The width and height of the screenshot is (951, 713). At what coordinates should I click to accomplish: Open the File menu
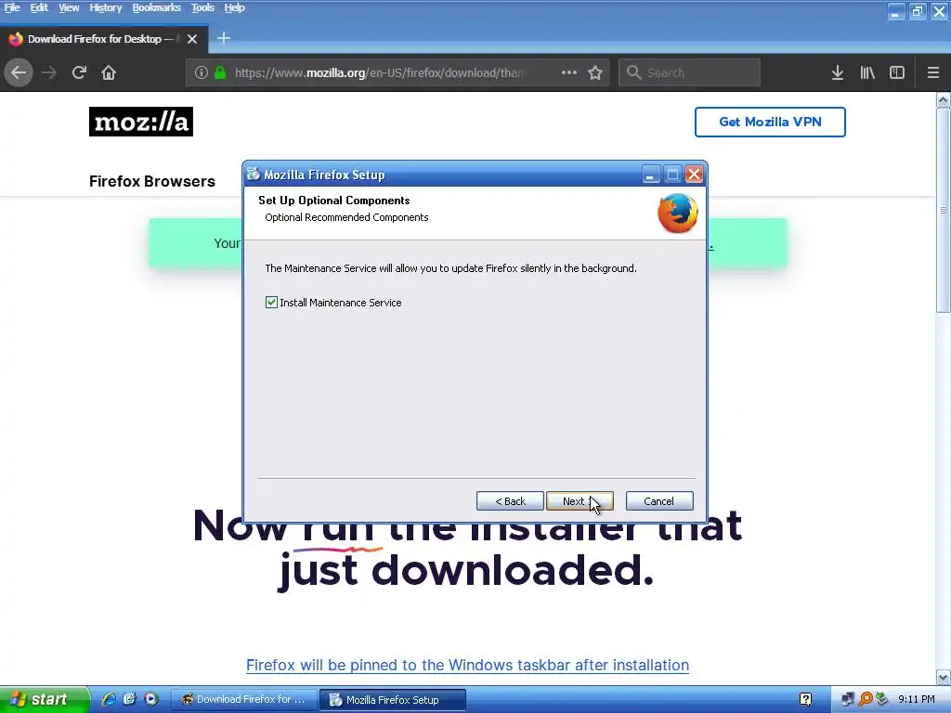(x=12, y=7)
